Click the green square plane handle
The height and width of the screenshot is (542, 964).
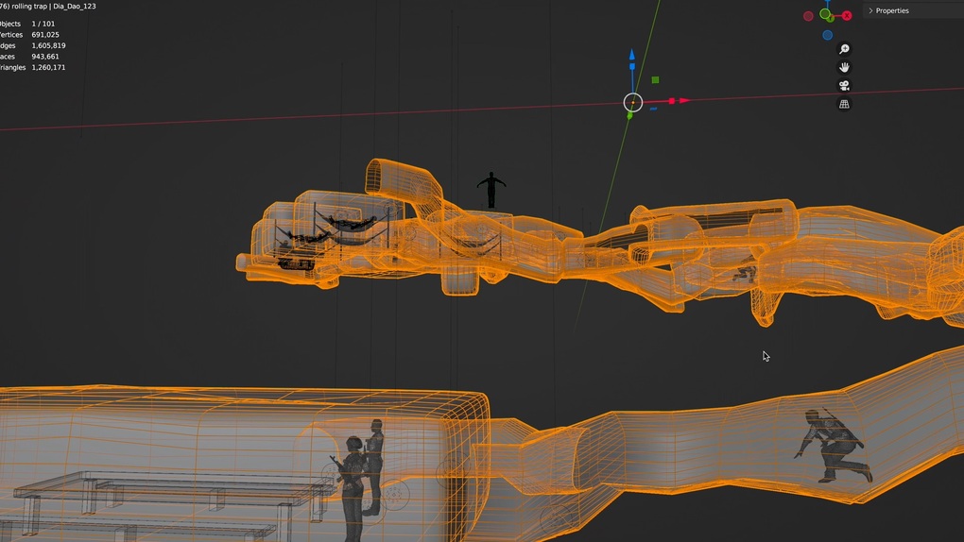(x=655, y=80)
